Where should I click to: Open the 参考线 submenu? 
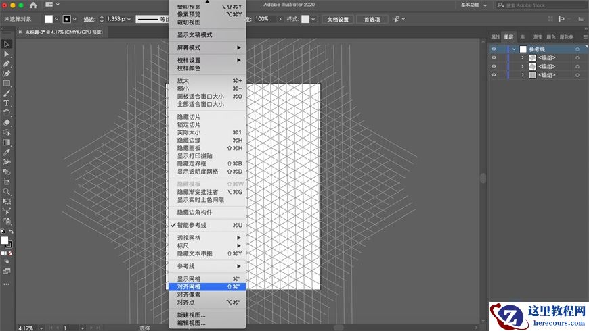click(207, 266)
